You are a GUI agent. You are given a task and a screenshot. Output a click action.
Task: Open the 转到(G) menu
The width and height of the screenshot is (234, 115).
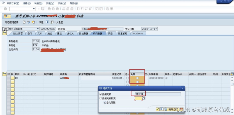(x=38, y=3)
